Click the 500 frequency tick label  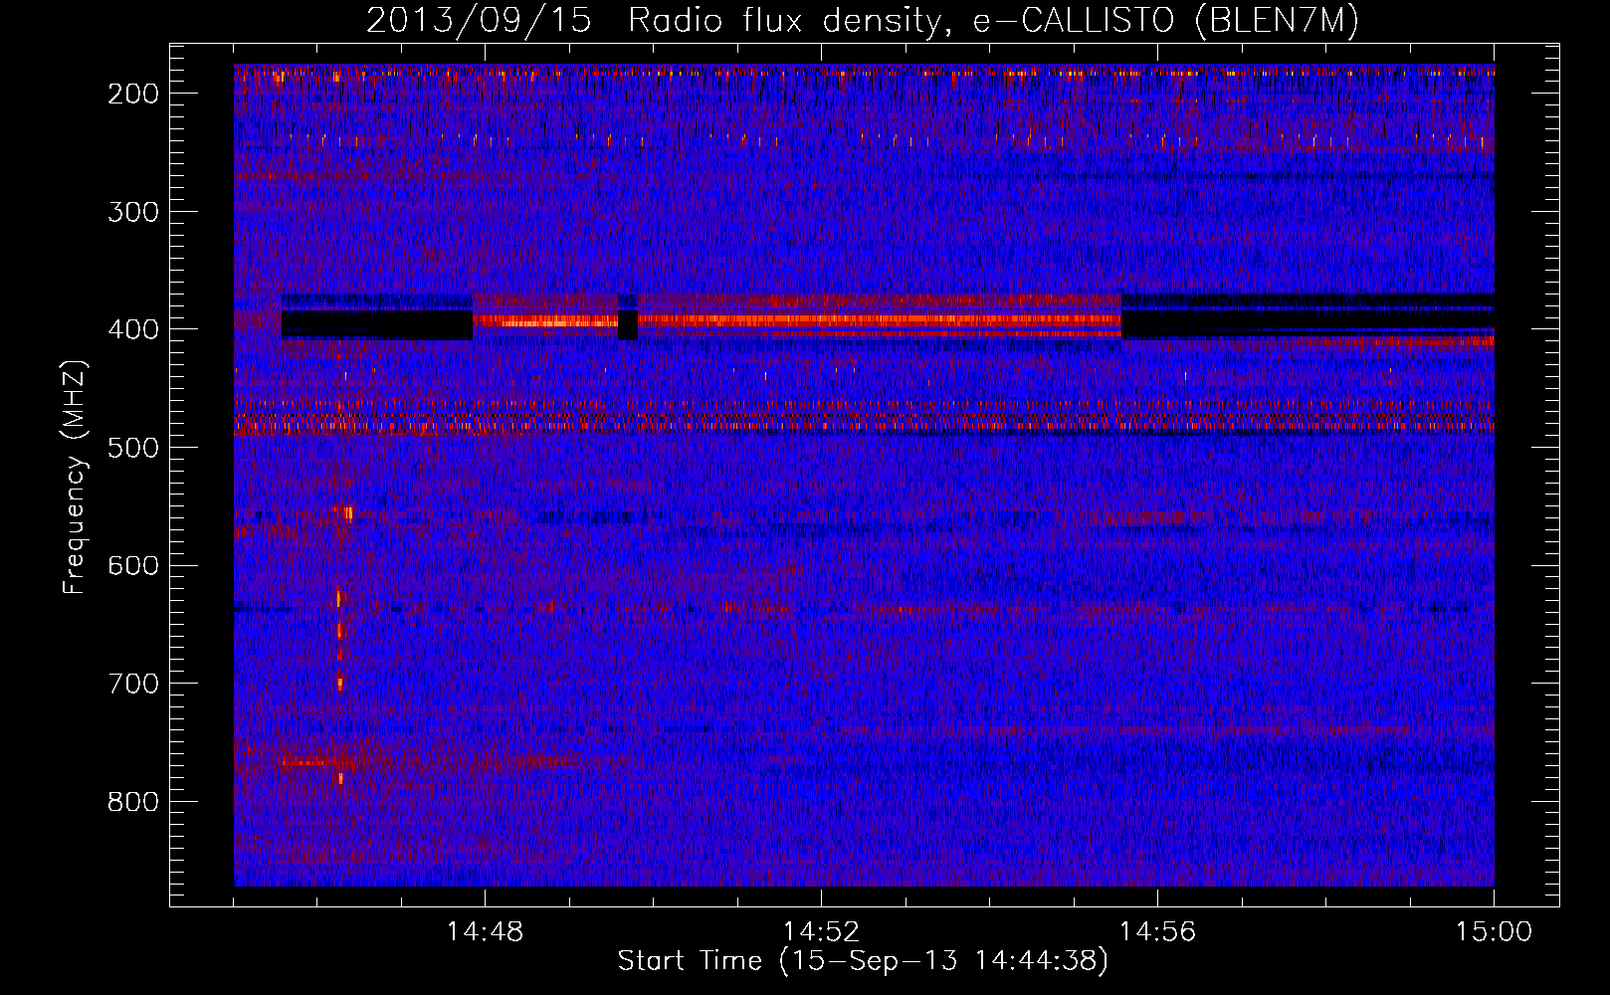point(132,448)
